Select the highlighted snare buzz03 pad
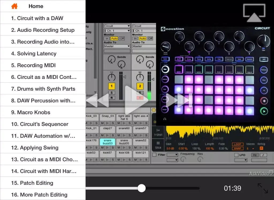The image size is (274, 200). click(x=108, y=142)
